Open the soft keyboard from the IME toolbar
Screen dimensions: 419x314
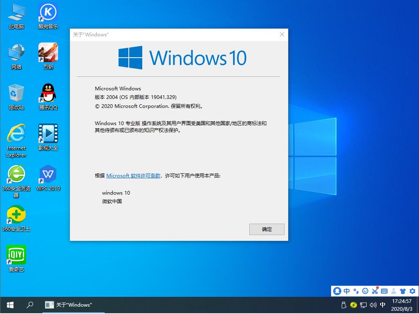click(384, 291)
